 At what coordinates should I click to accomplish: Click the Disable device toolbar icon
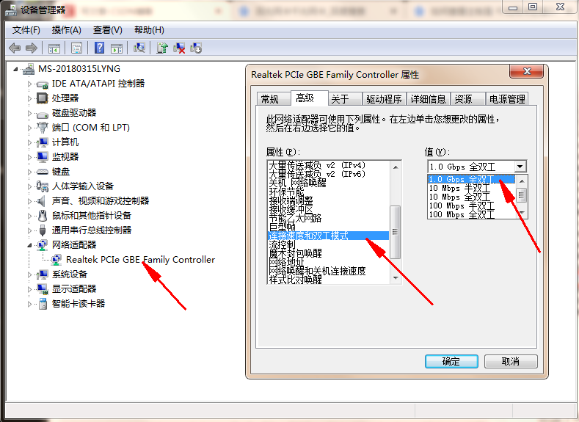tap(196, 48)
